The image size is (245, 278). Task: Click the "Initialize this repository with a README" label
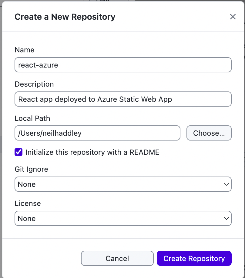point(92,152)
